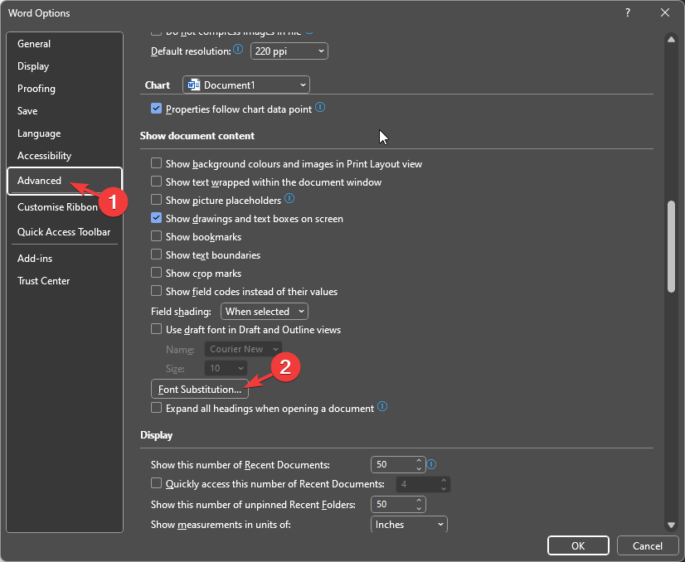Click the scrollbar down arrow
This screenshot has height=562, width=685.
(672, 525)
